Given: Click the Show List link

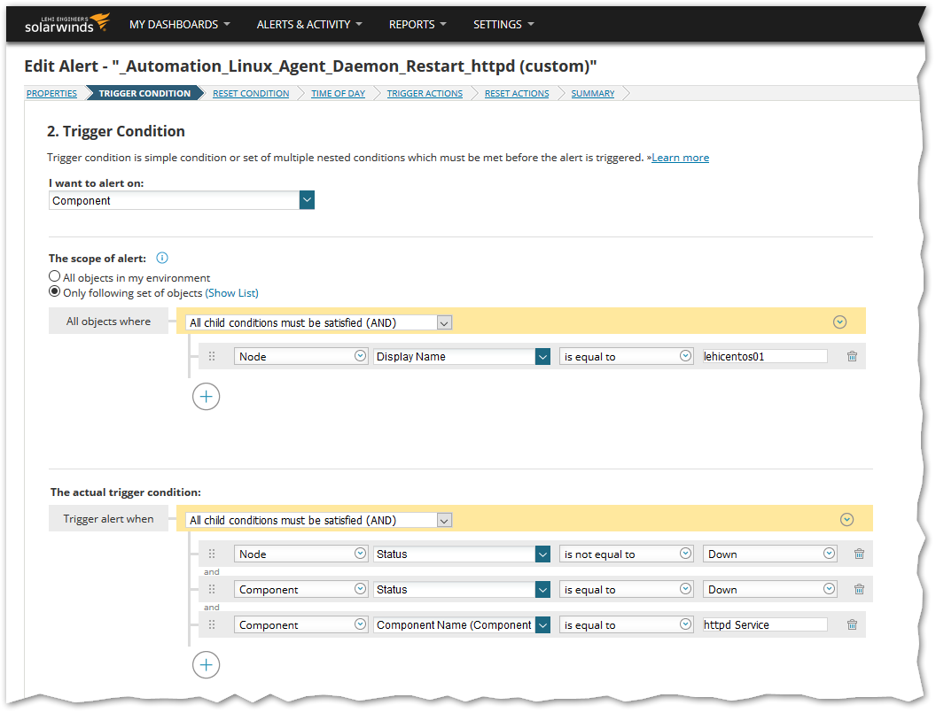Looking at the screenshot, I should (x=232, y=293).
